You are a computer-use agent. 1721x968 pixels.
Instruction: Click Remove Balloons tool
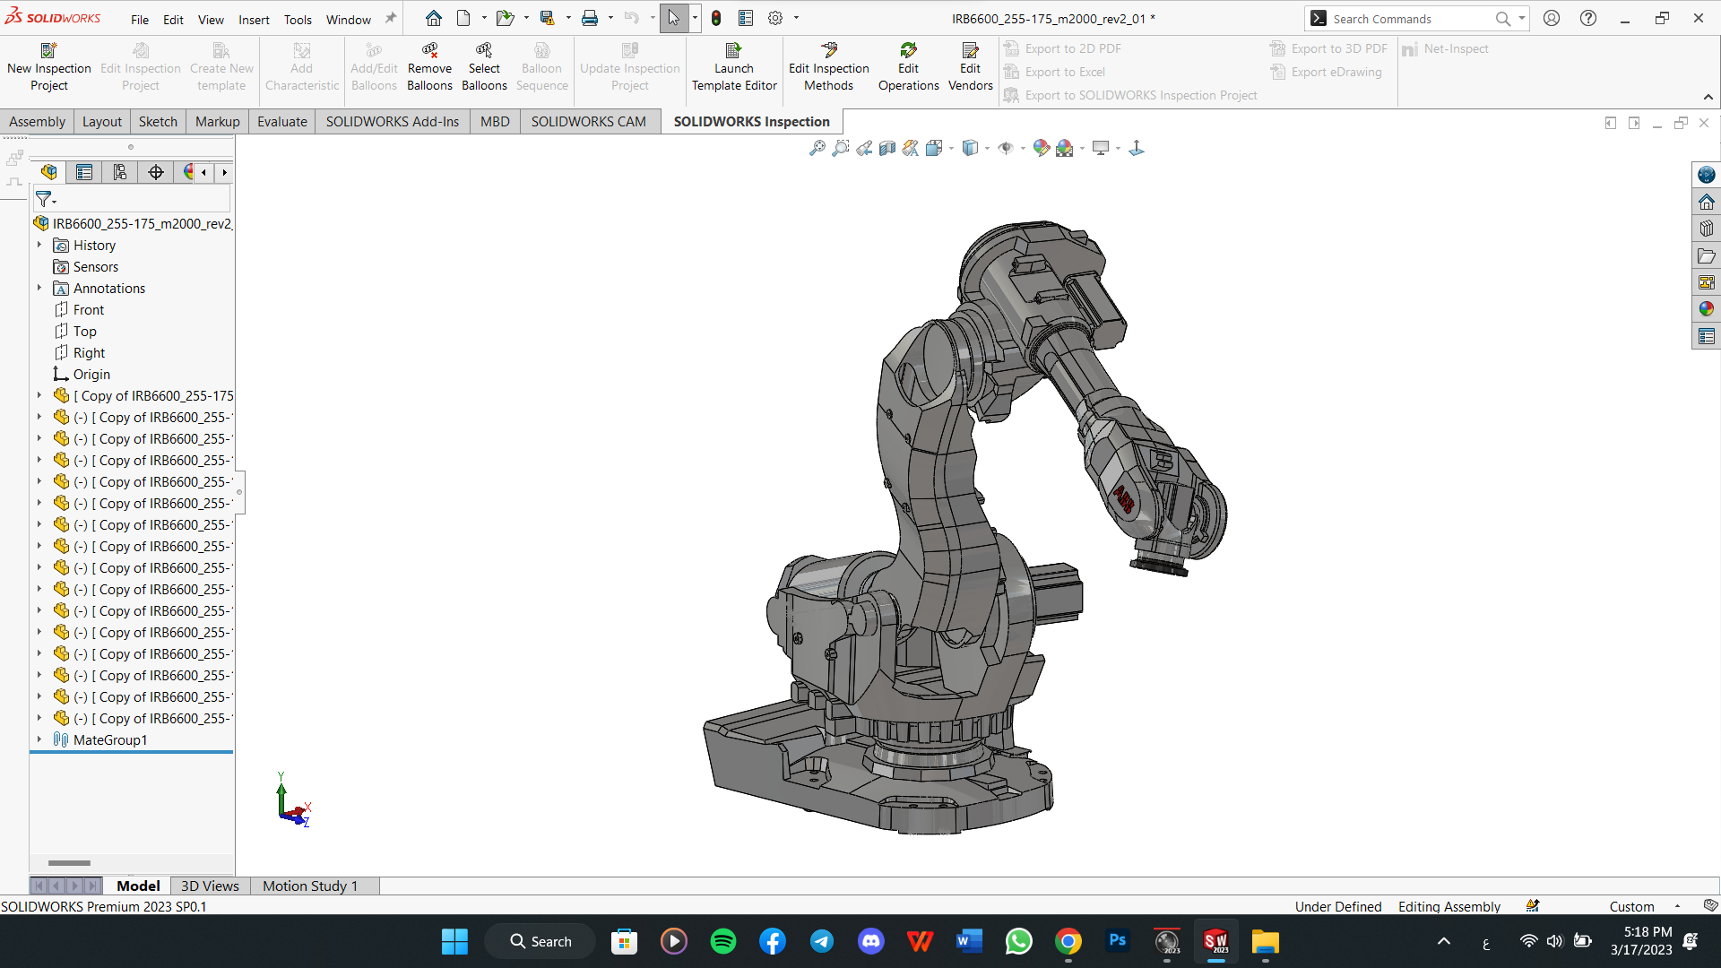(x=429, y=67)
